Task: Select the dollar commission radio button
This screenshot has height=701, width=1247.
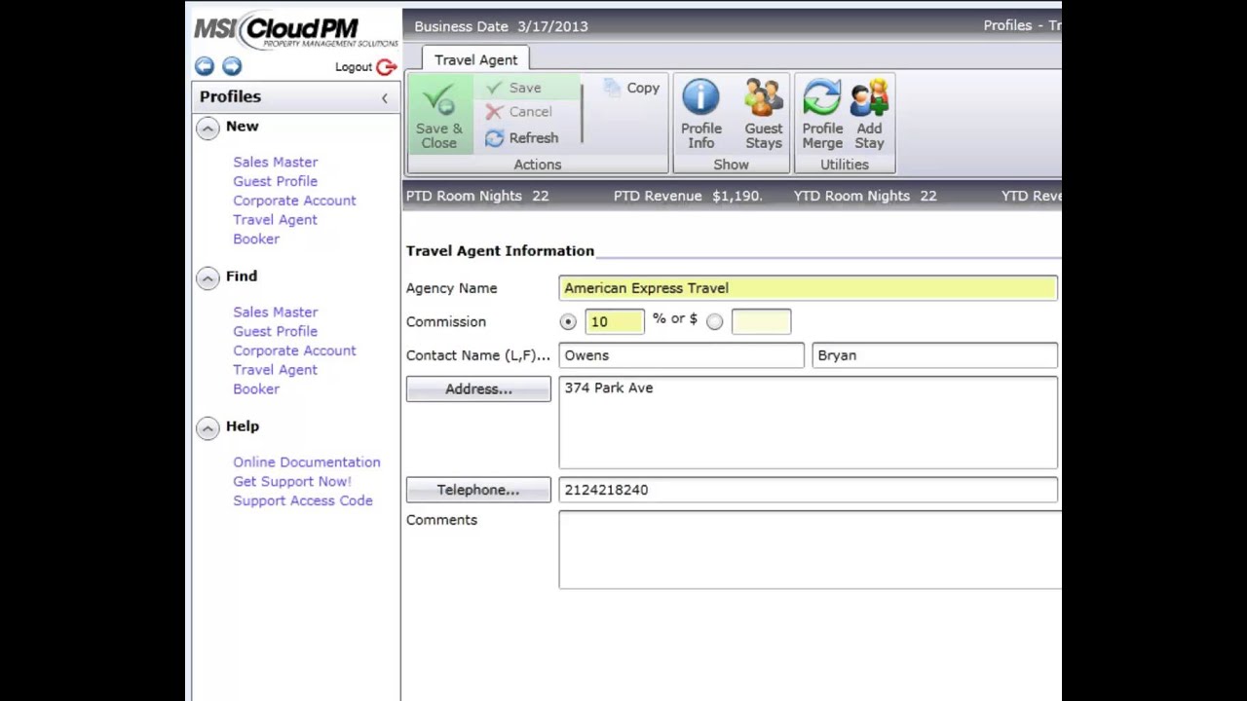Action: [x=714, y=321]
